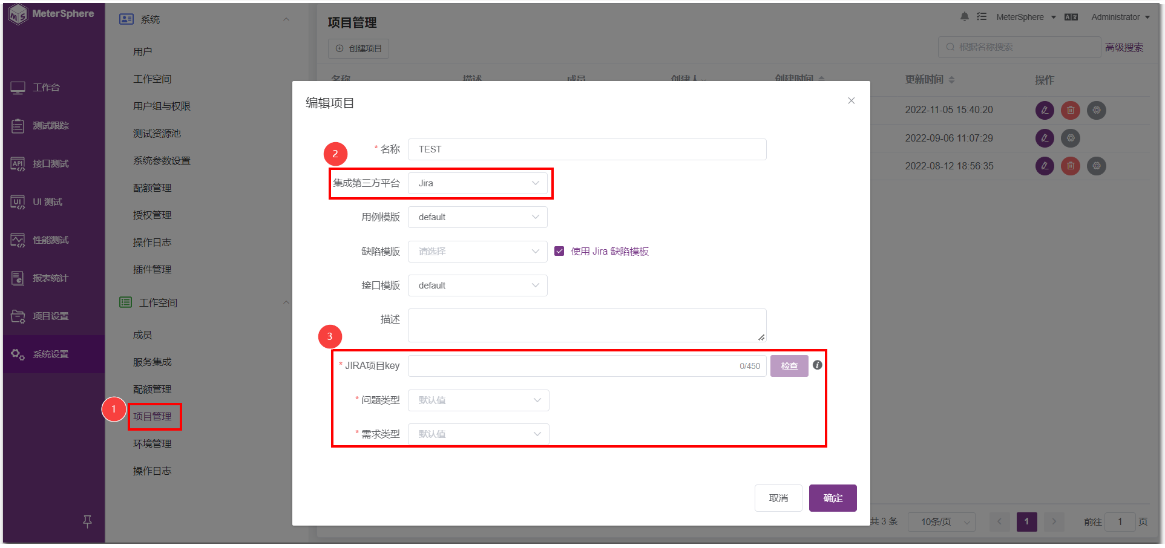The image size is (1165, 548).
Task: Click the 创建项目 button
Action: (358, 48)
